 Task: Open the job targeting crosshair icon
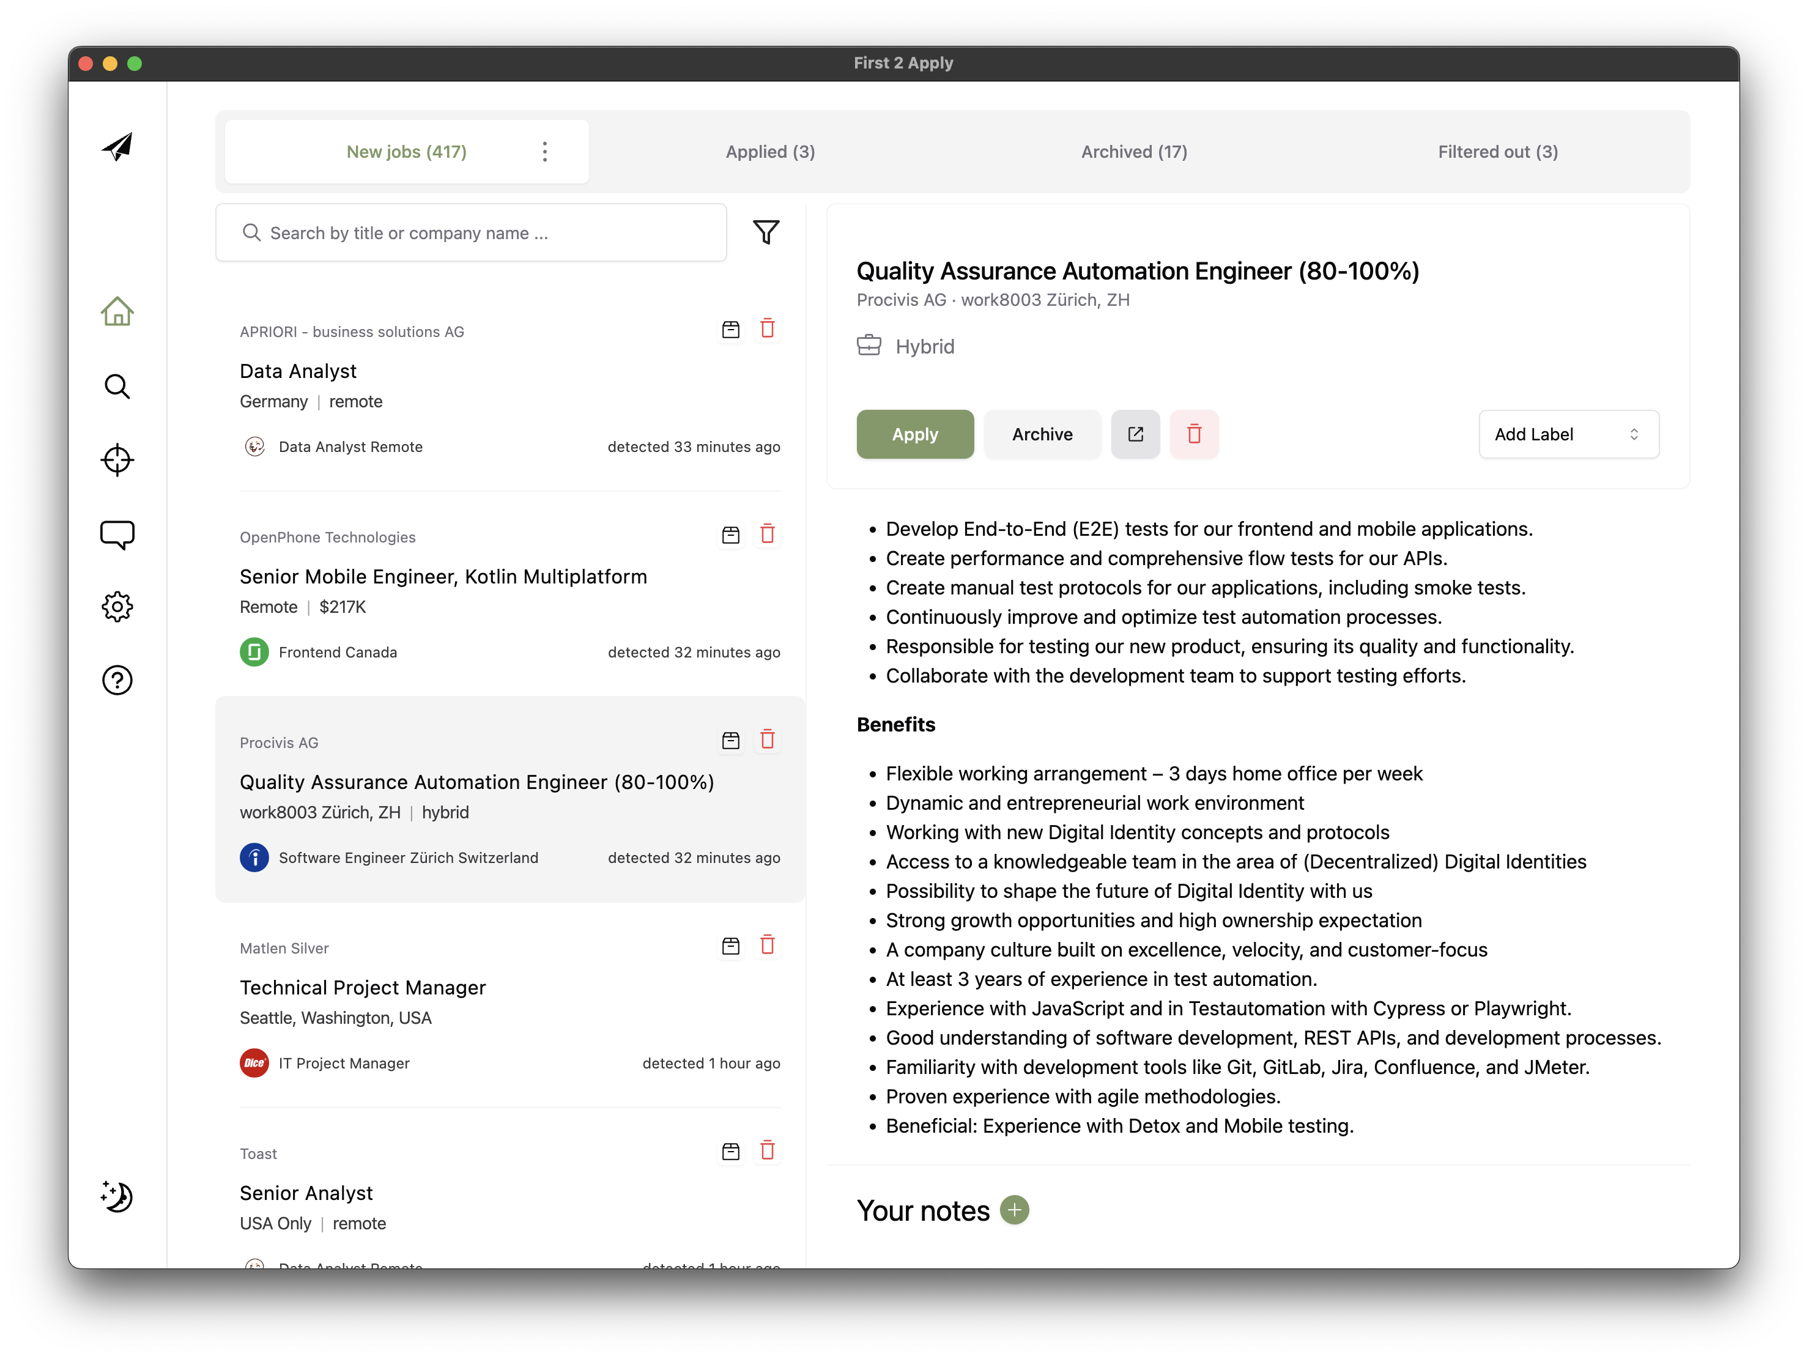(x=117, y=460)
